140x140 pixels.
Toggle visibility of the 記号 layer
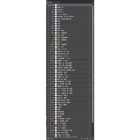coord(48,42)
